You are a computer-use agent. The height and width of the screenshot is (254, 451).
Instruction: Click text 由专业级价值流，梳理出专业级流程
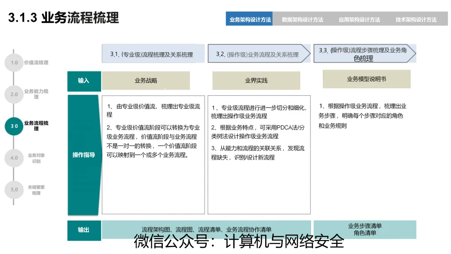point(153,110)
